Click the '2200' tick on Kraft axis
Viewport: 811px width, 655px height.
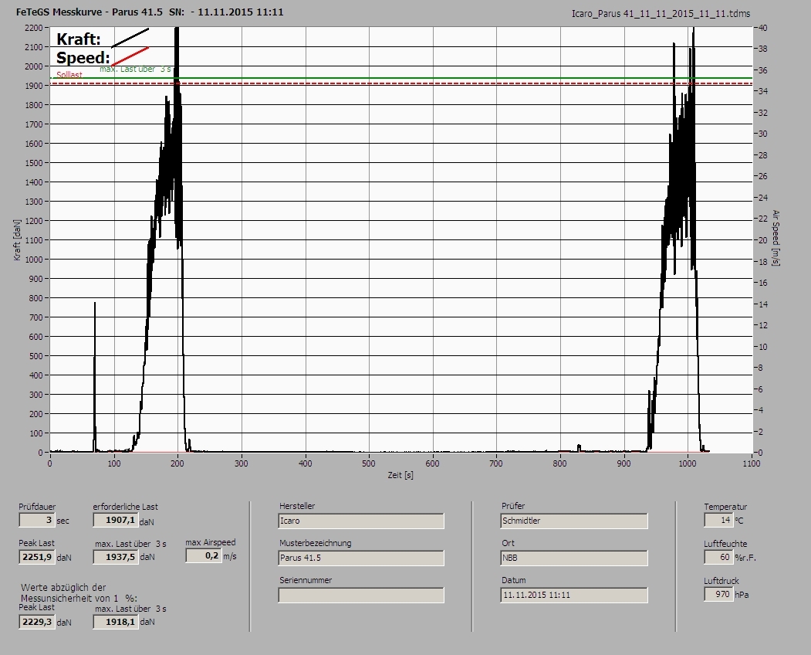point(33,28)
